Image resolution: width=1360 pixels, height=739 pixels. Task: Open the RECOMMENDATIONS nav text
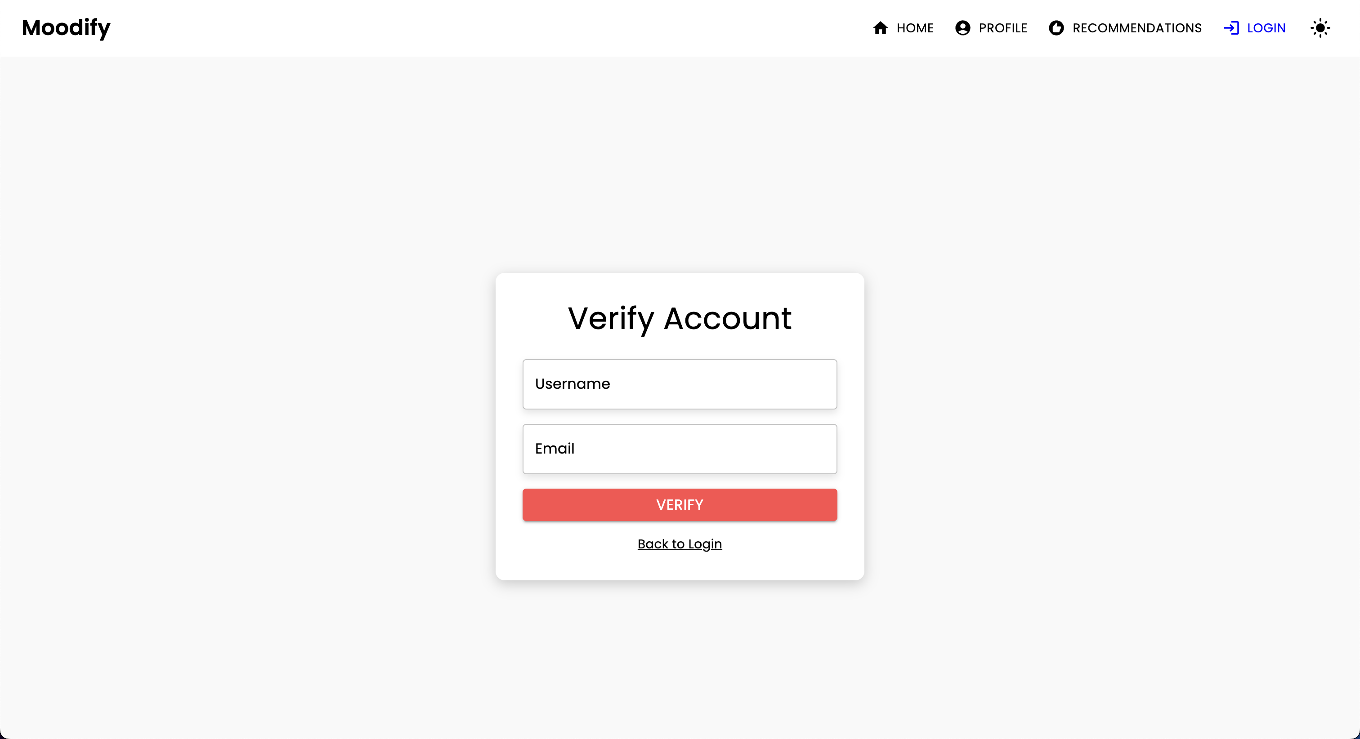1136,28
